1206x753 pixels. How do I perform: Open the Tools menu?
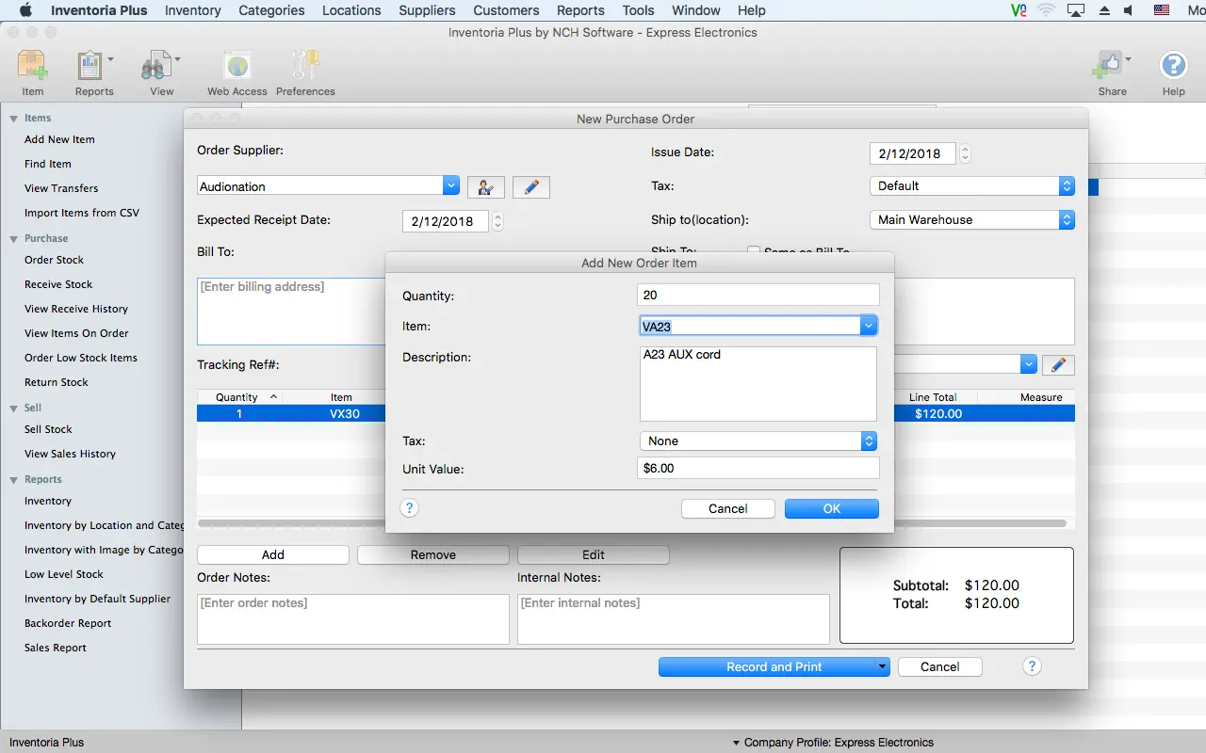[x=638, y=10]
